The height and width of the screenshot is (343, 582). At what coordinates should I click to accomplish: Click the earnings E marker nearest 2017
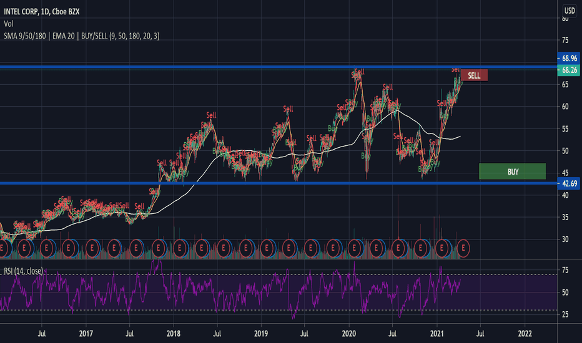[92, 248]
